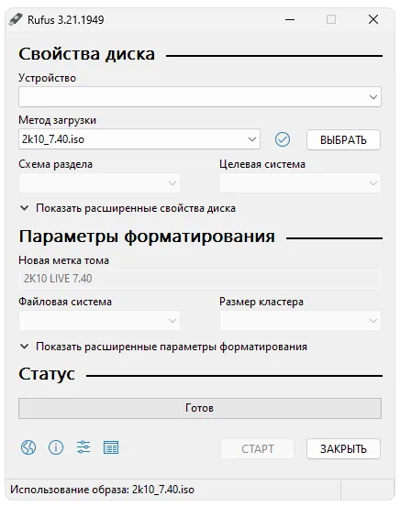Click the checksum checkmark icon beside ВЫБРАТЬ
The height and width of the screenshot is (507, 400).
coord(283,139)
